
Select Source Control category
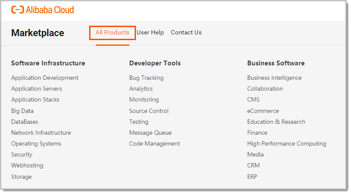tap(149, 111)
